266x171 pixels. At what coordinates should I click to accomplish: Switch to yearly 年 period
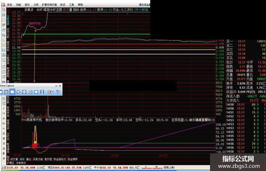click(x=4, y=158)
